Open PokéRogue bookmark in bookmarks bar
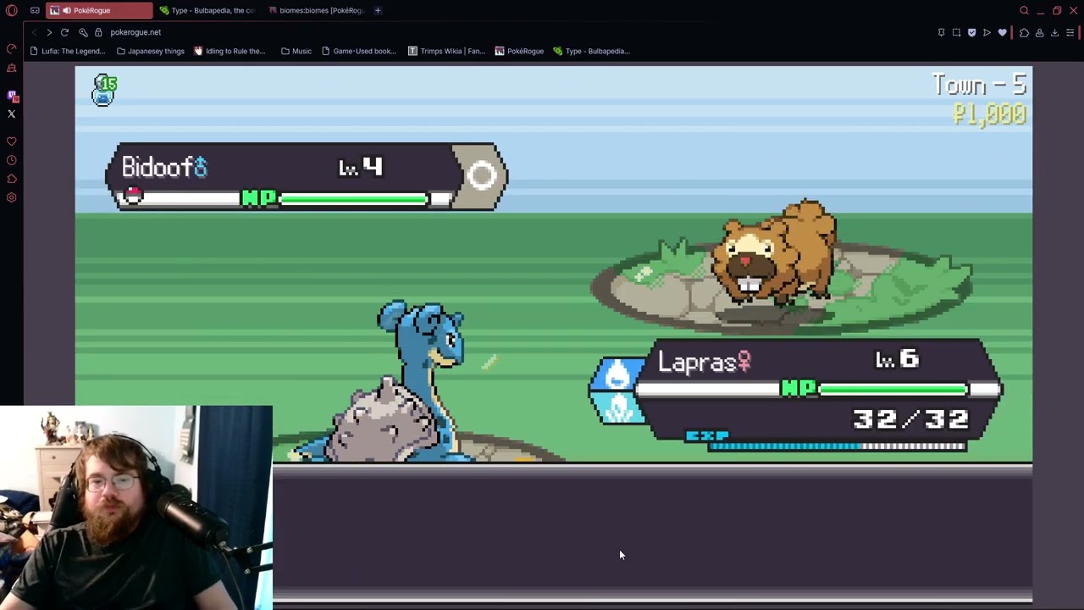Viewport: 1084px width, 610px height. [x=519, y=51]
